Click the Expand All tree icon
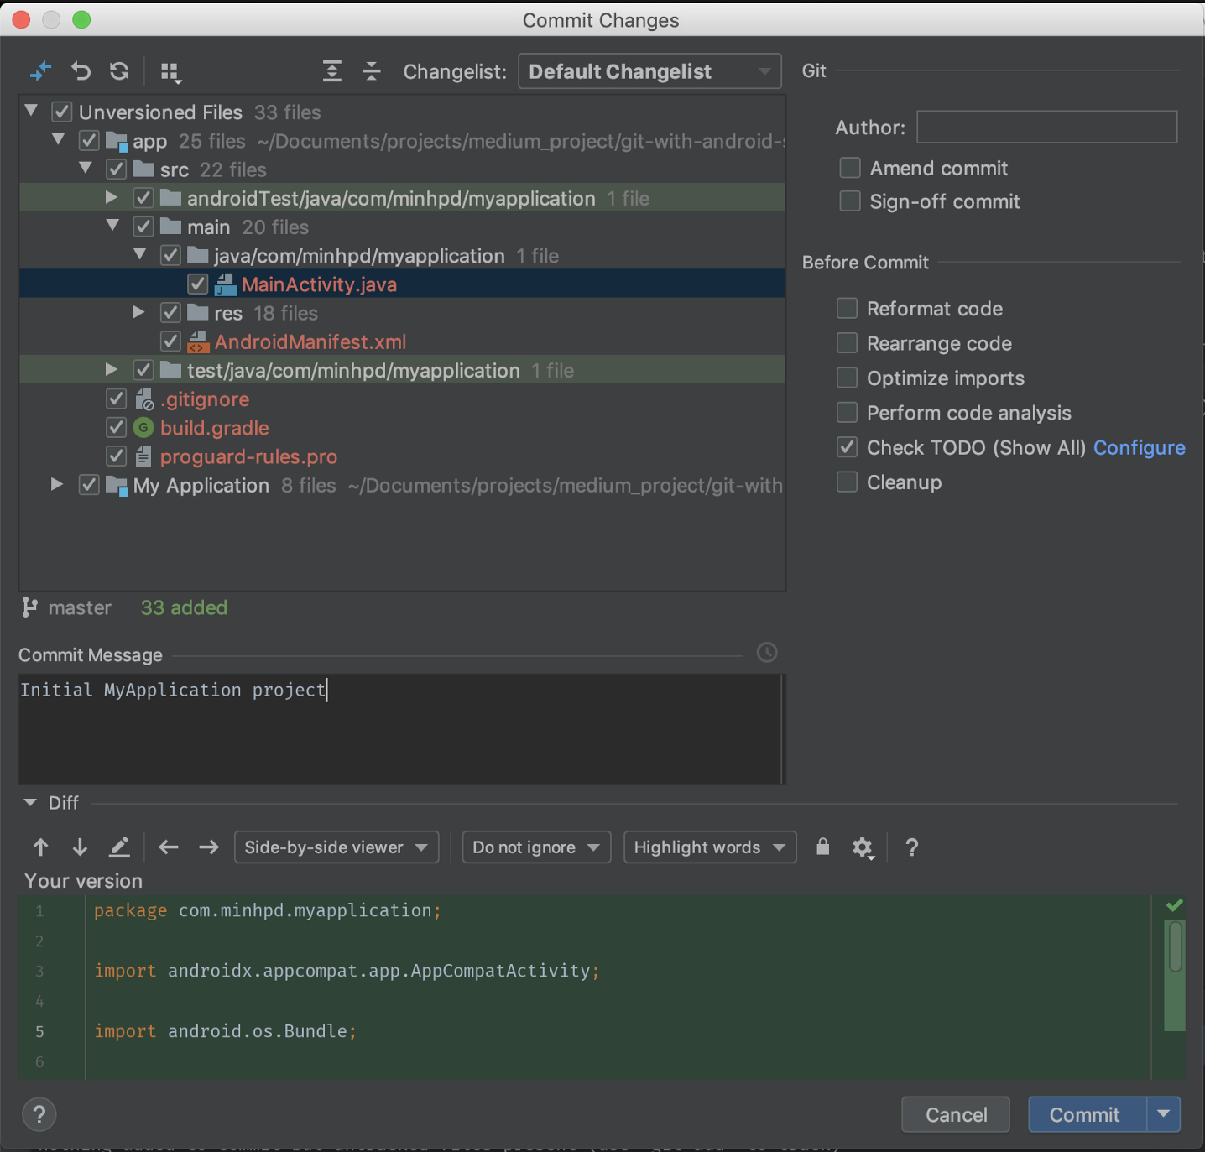Viewport: 1205px width, 1152px height. 332,71
